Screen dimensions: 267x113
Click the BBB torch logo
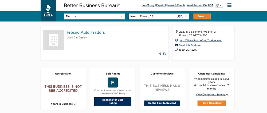(x=48, y=11)
